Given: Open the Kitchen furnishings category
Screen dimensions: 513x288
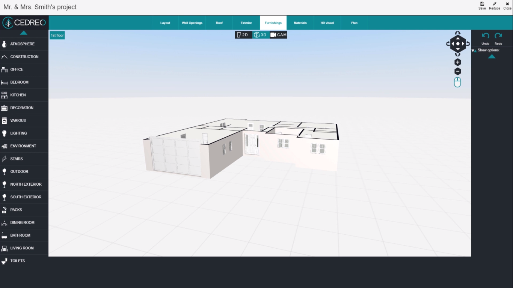Looking at the screenshot, I should (18, 95).
